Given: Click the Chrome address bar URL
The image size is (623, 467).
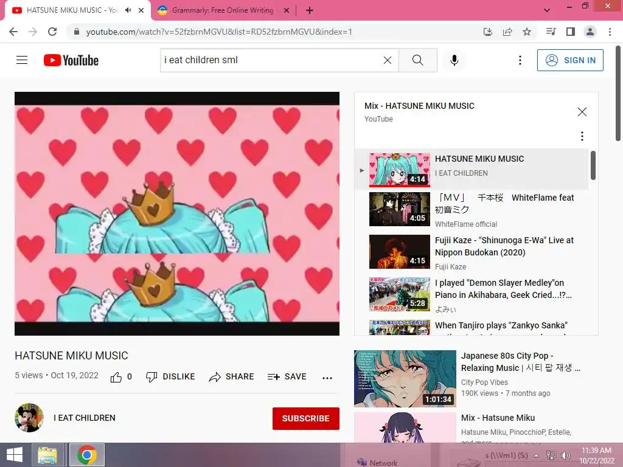Looking at the screenshot, I should [219, 32].
